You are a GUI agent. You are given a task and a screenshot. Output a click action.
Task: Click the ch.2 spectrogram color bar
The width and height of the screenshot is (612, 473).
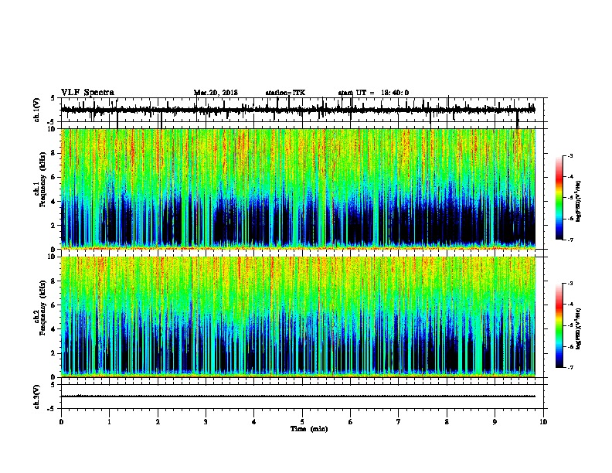[x=559, y=325]
